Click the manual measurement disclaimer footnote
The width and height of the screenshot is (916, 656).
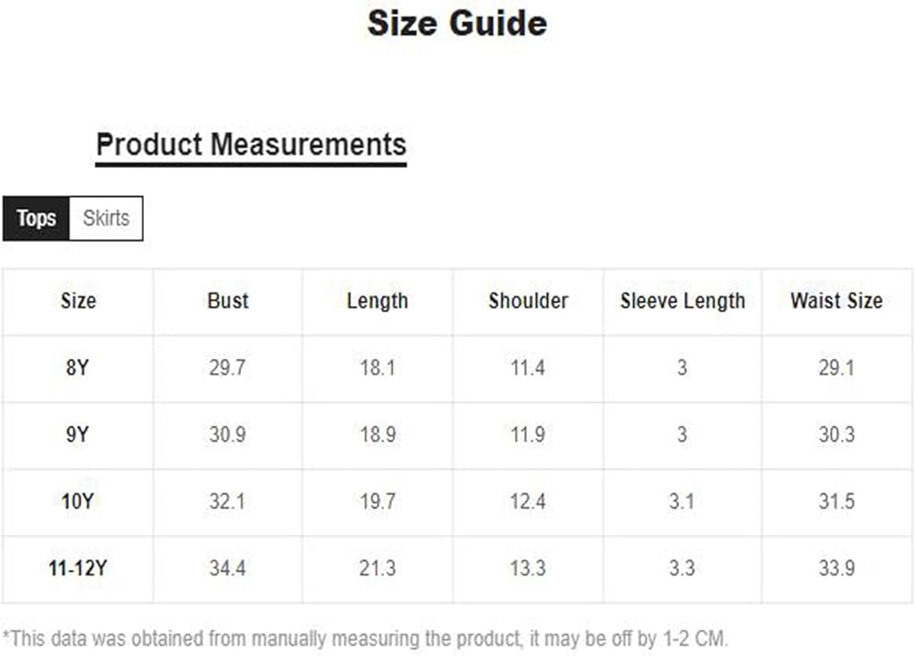(x=365, y=638)
